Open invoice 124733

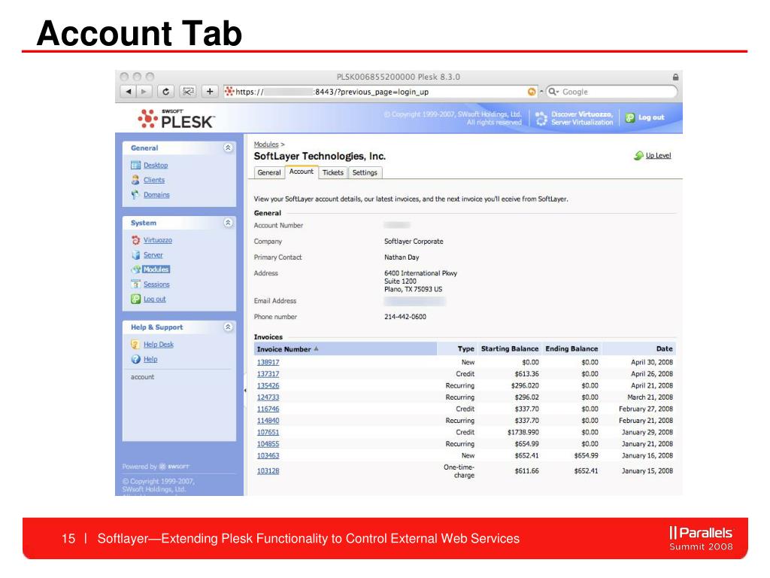click(x=268, y=397)
